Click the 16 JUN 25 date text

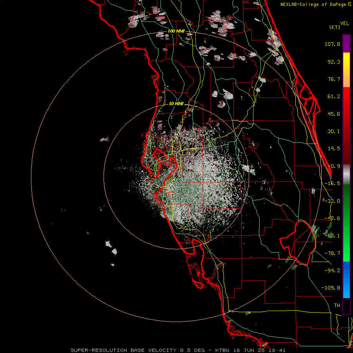(x=248, y=350)
